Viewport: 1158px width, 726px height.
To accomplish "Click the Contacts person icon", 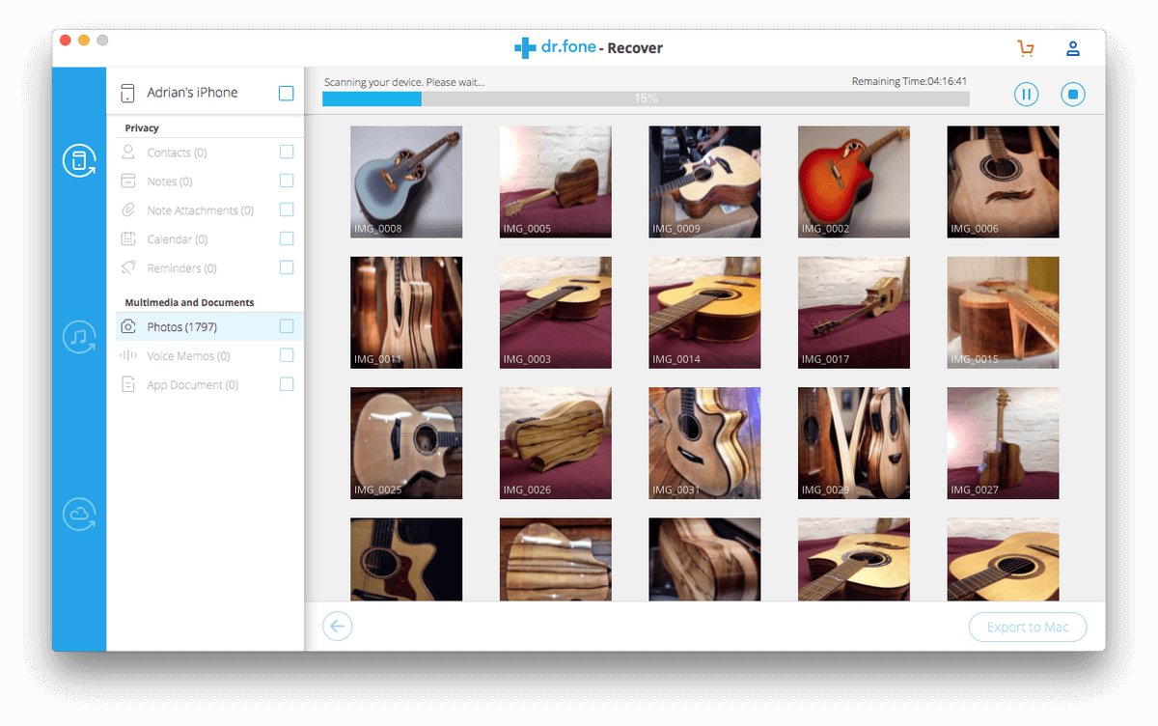I will [x=127, y=153].
